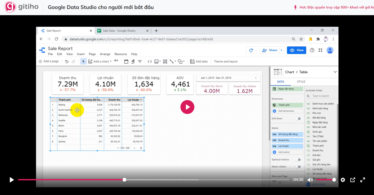This screenshot has width=374, height=195.
Task: Click the Type to search fields box
Action: [321, 96]
